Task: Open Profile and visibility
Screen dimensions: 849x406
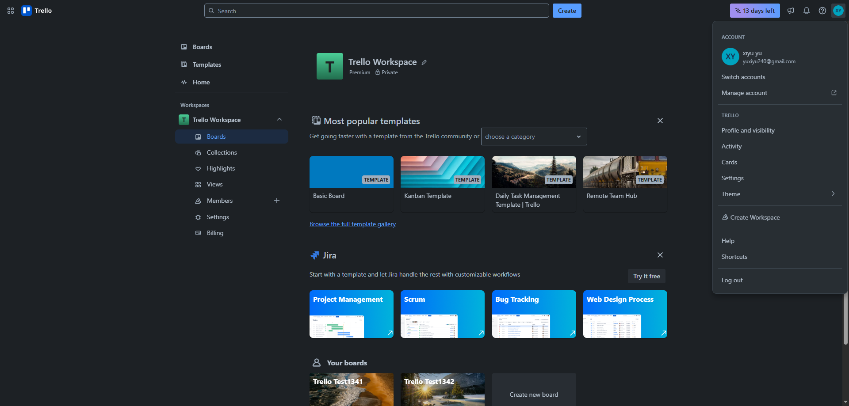Action: (780, 130)
